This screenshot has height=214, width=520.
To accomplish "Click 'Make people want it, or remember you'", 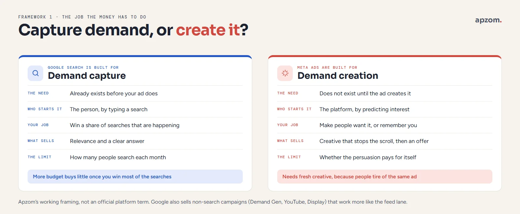I will point(368,125).
